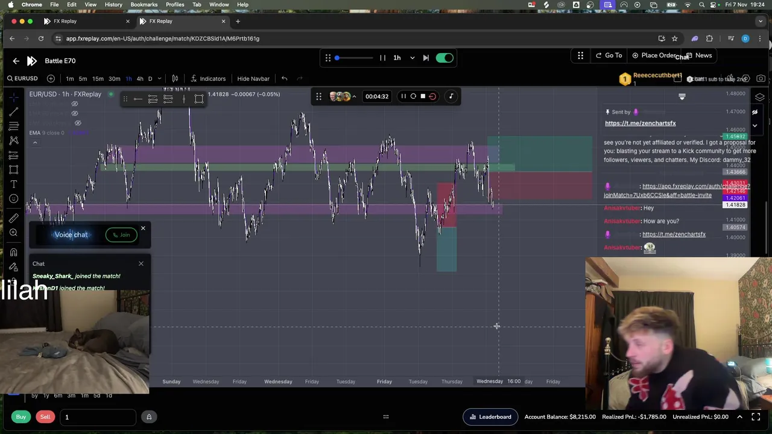Hide drawings eye-slash icon on right panel
Screen dimensions: 772x434
coord(755,112)
